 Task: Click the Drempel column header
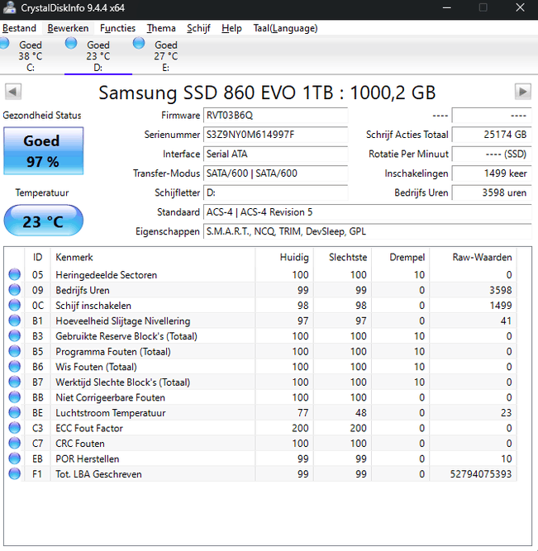401,257
